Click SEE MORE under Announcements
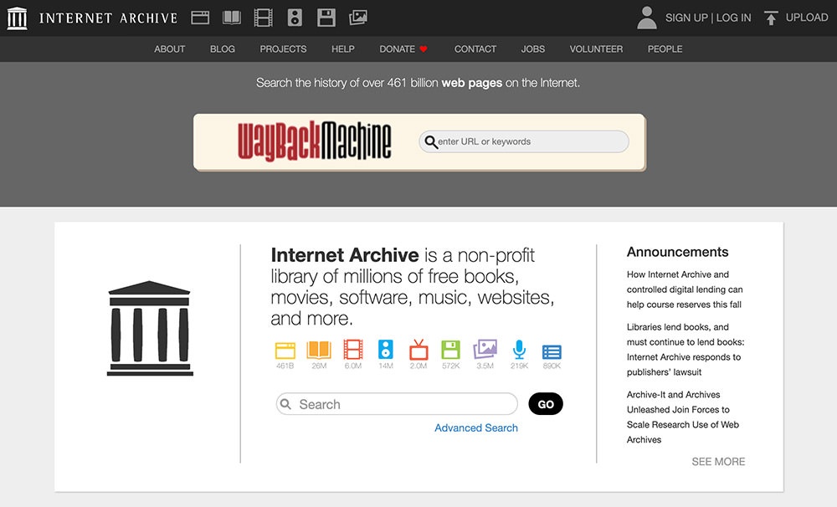Screen dimensions: 837x507 tap(718, 462)
